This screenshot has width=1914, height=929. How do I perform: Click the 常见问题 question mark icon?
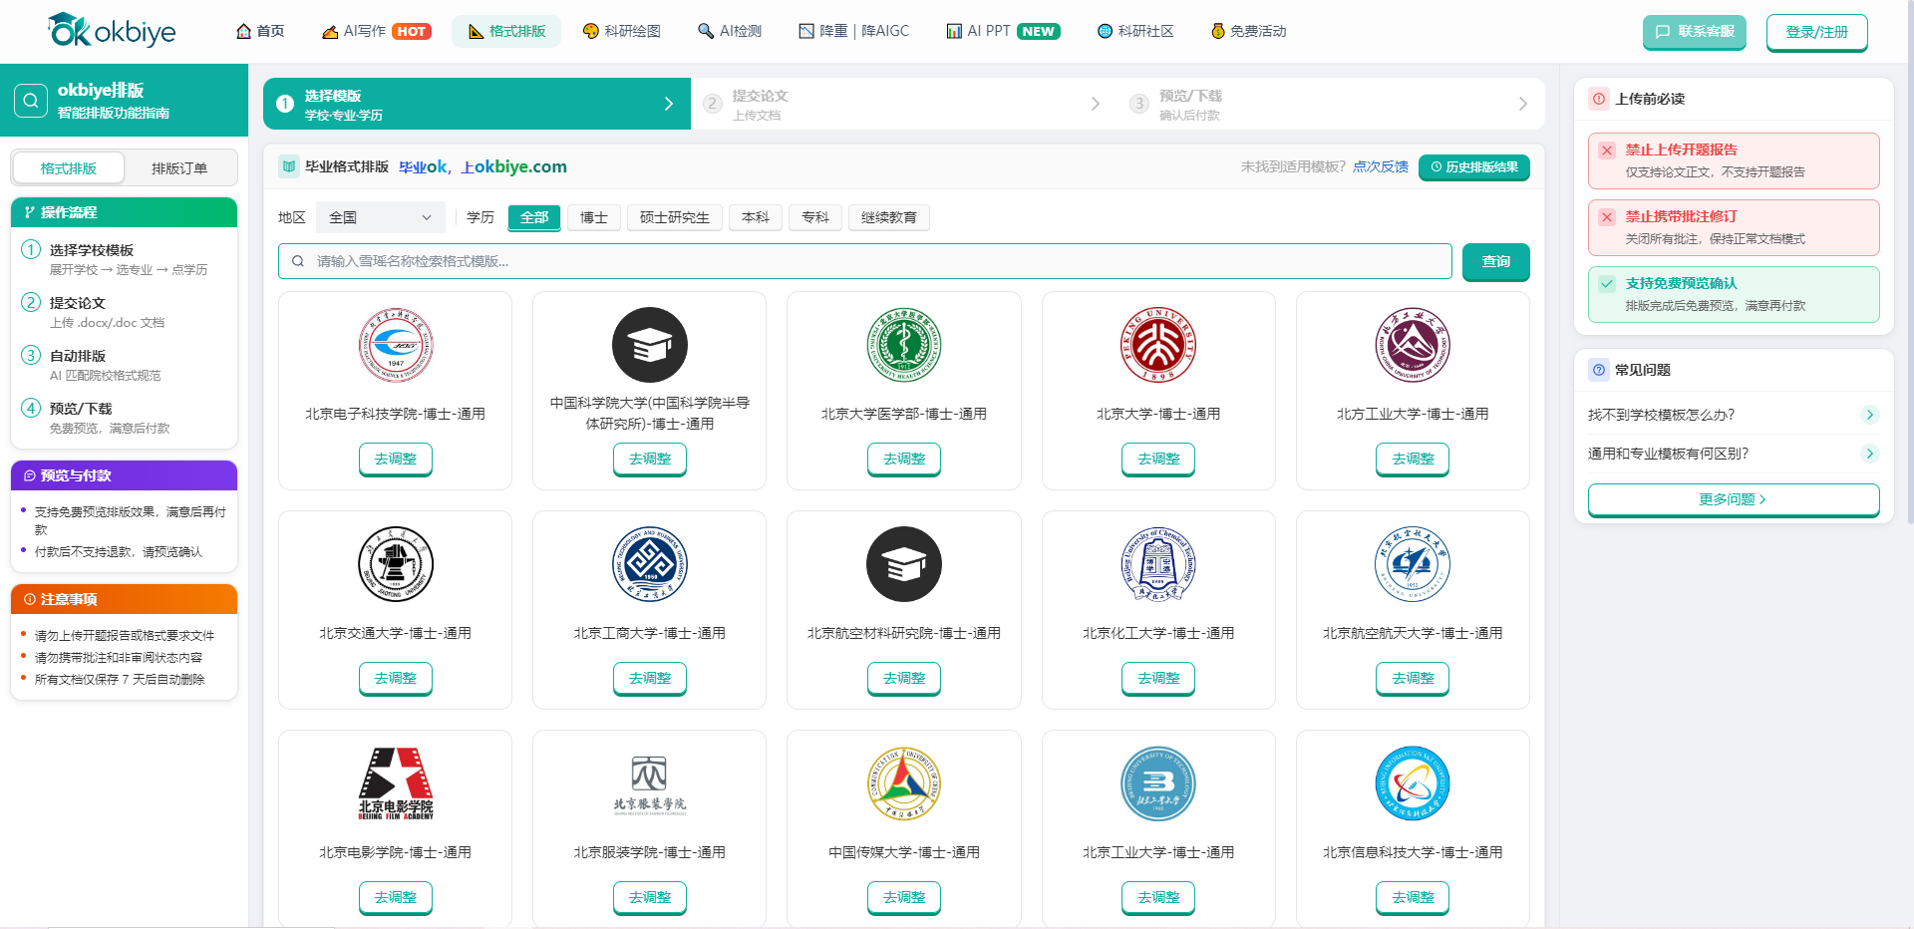(x=1599, y=370)
